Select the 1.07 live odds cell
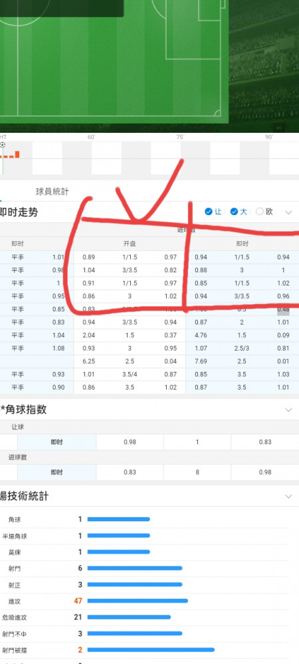Image resolution: width=299 pixels, height=664 pixels. point(201,349)
